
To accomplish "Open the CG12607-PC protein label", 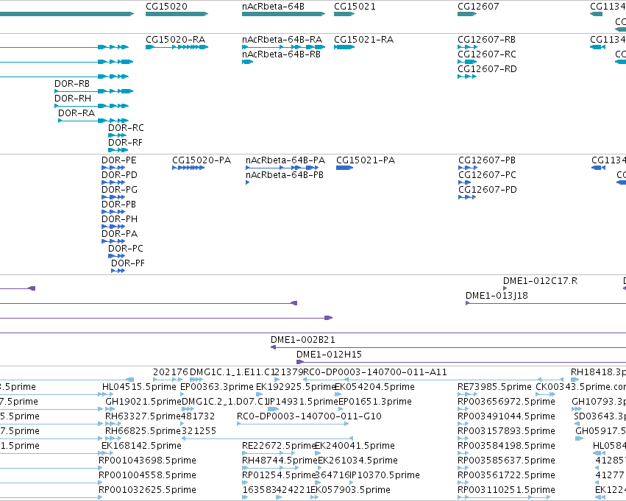I will [487, 175].
